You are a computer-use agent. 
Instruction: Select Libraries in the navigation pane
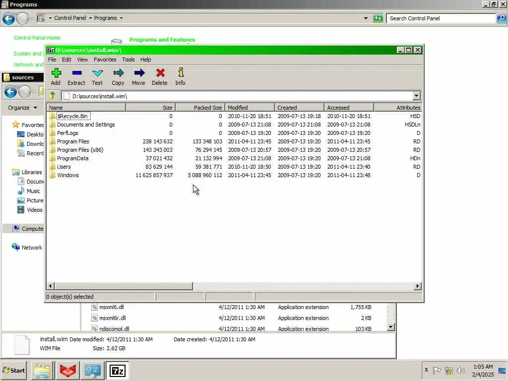click(x=27, y=172)
